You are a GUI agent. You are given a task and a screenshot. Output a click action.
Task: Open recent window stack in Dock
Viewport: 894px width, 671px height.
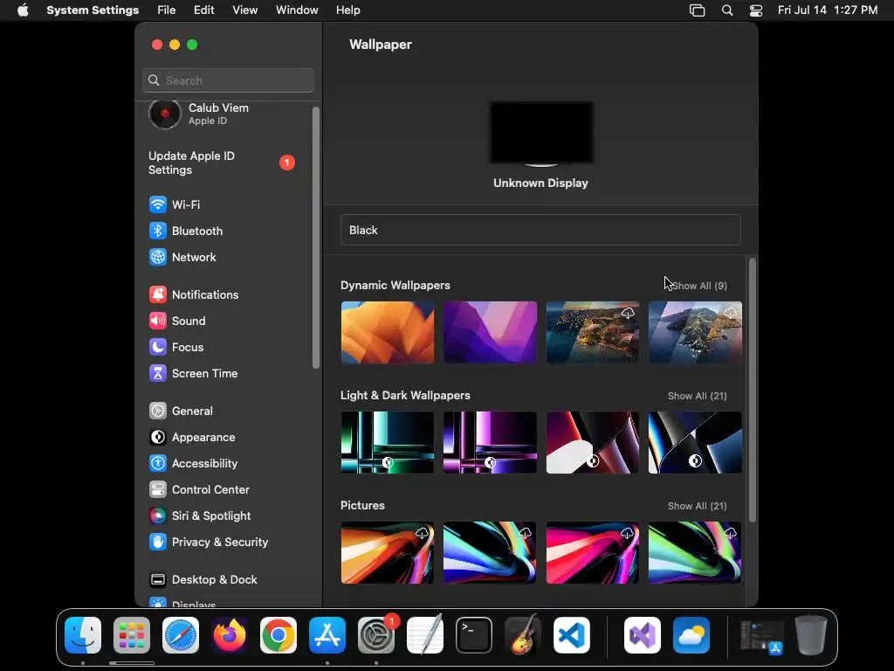[x=761, y=636]
